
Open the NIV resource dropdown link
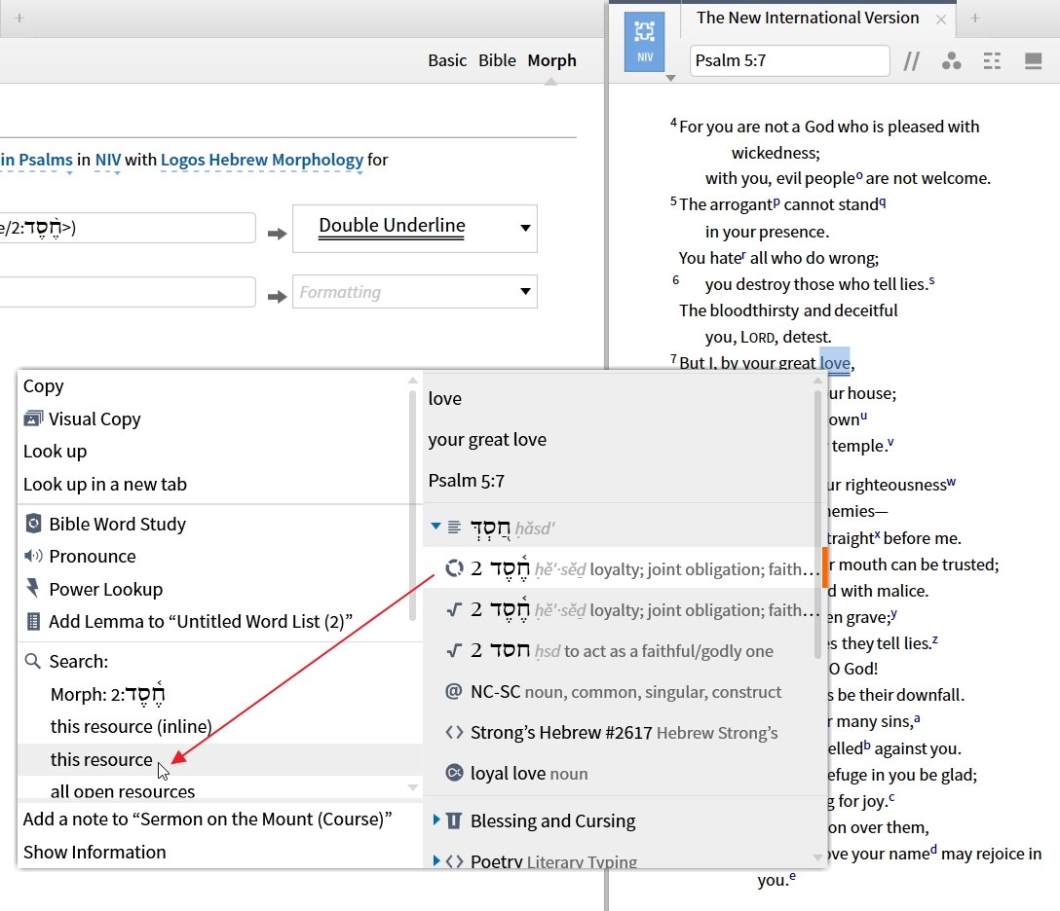pyautogui.click(x=108, y=160)
